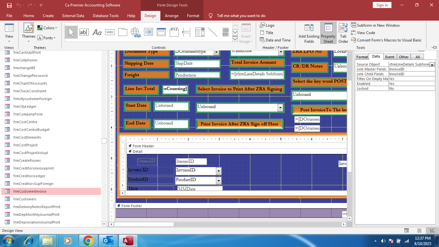
Task: Select the Form Footer section bar
Action: 231,206
